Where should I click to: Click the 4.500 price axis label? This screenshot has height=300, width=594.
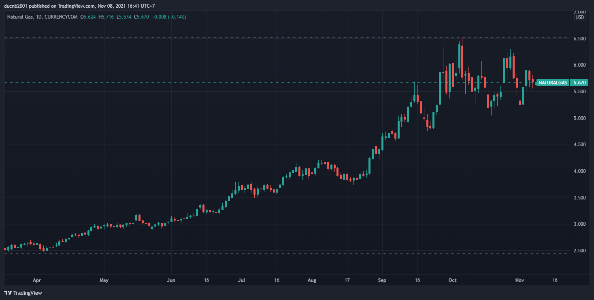[x=581, y=145]
